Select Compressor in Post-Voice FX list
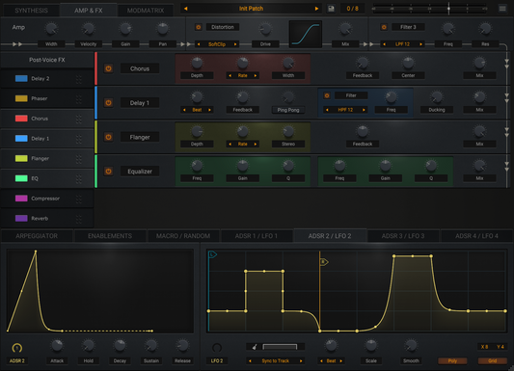 tap(47, 199)
